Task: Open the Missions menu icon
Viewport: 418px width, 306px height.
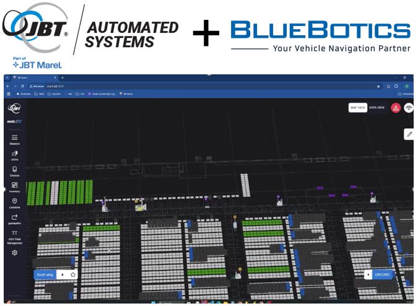Action: click(14, 138)
